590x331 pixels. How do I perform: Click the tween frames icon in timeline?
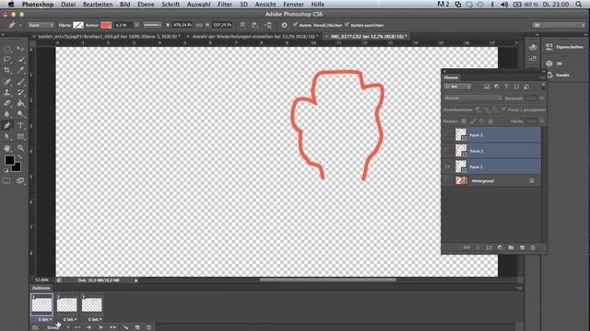[x=125, y=327]
